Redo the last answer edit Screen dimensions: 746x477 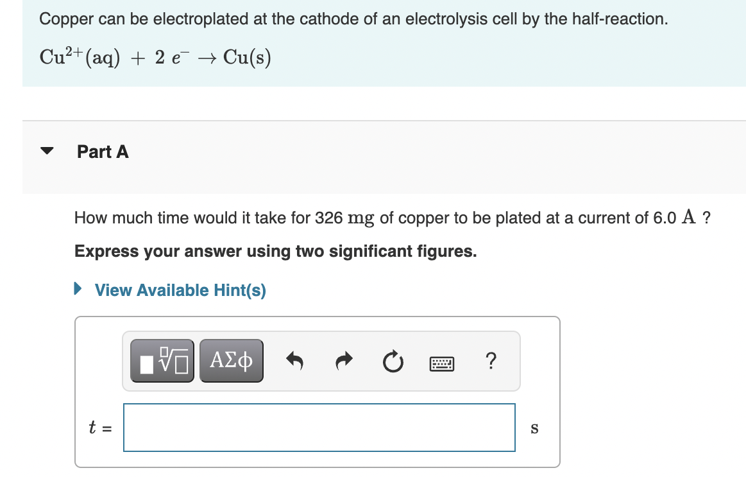(x=343, y=360)
